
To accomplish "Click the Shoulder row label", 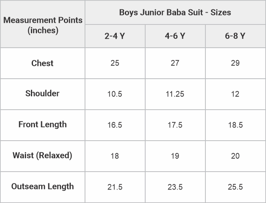I will click(x=43, y=93).
